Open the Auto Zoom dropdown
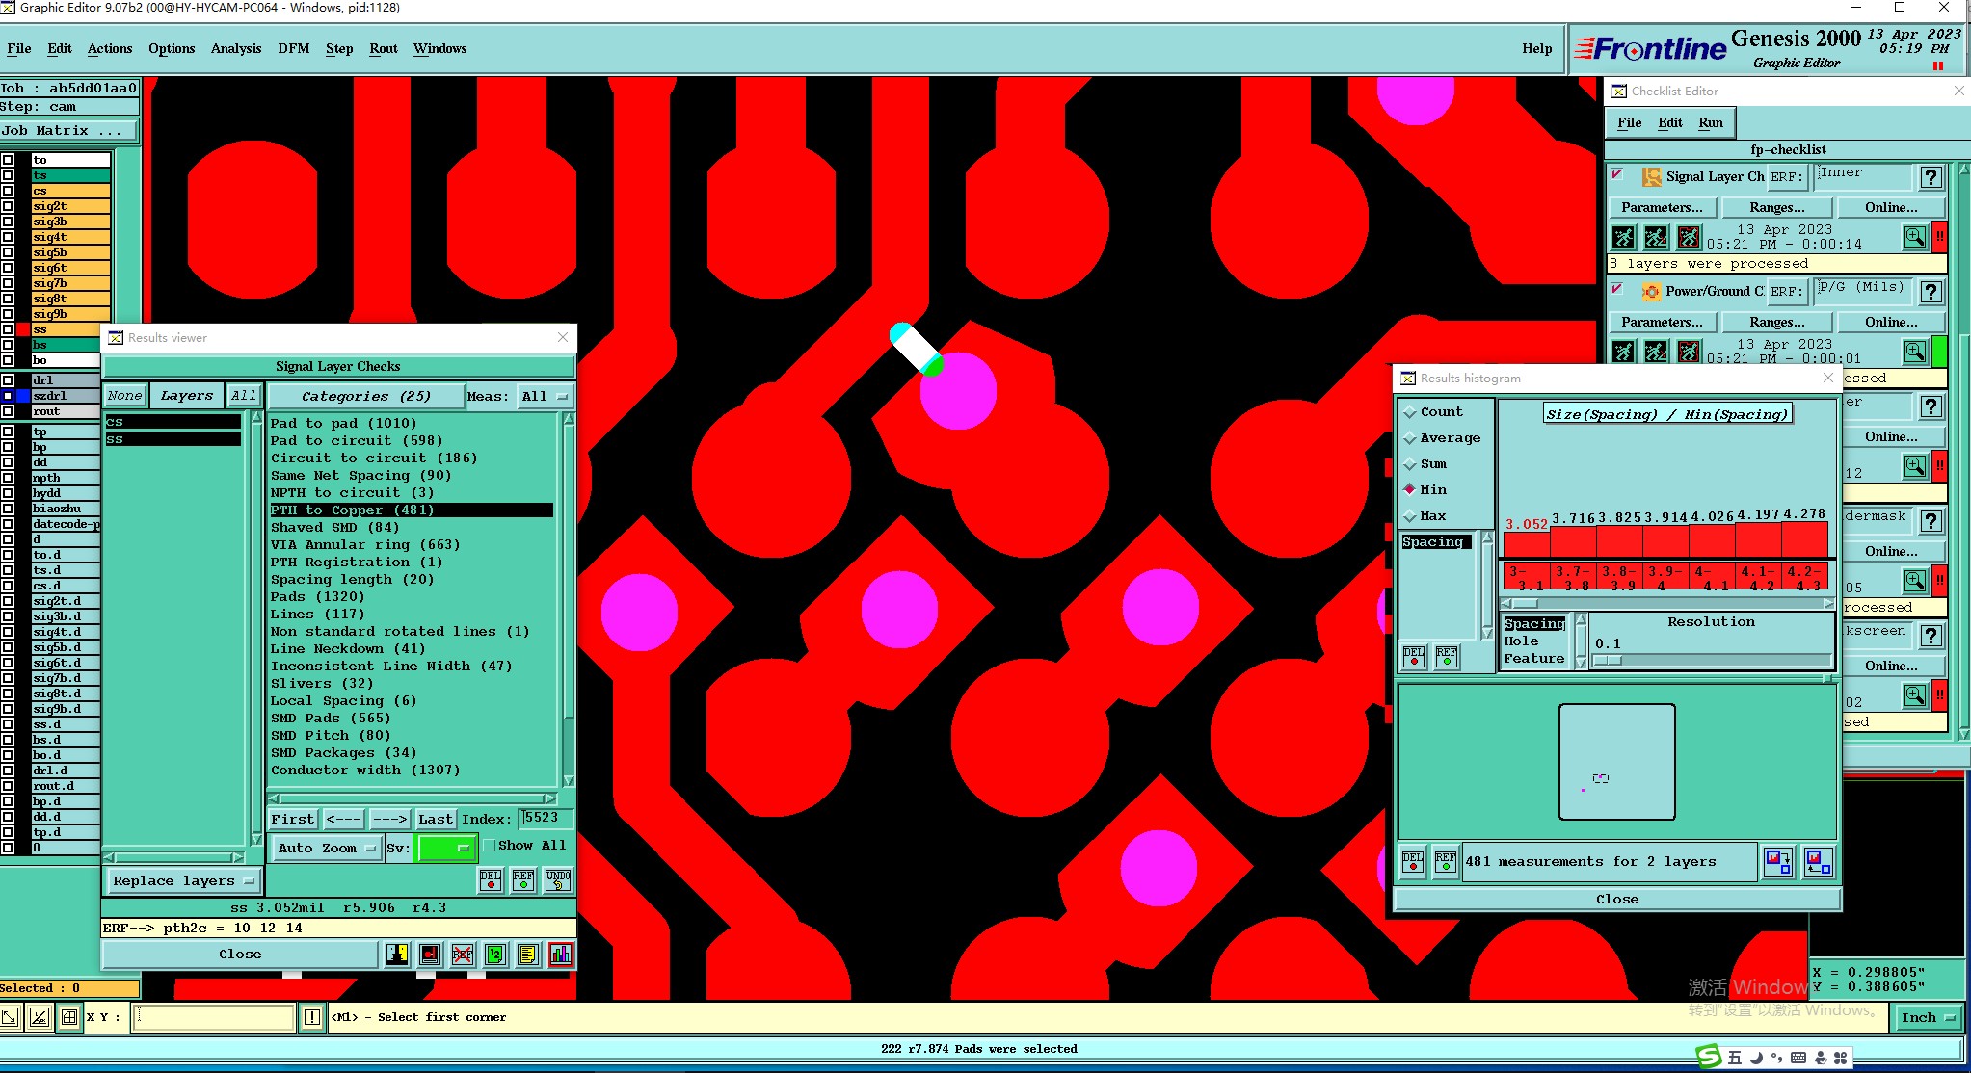 (327, 848)
